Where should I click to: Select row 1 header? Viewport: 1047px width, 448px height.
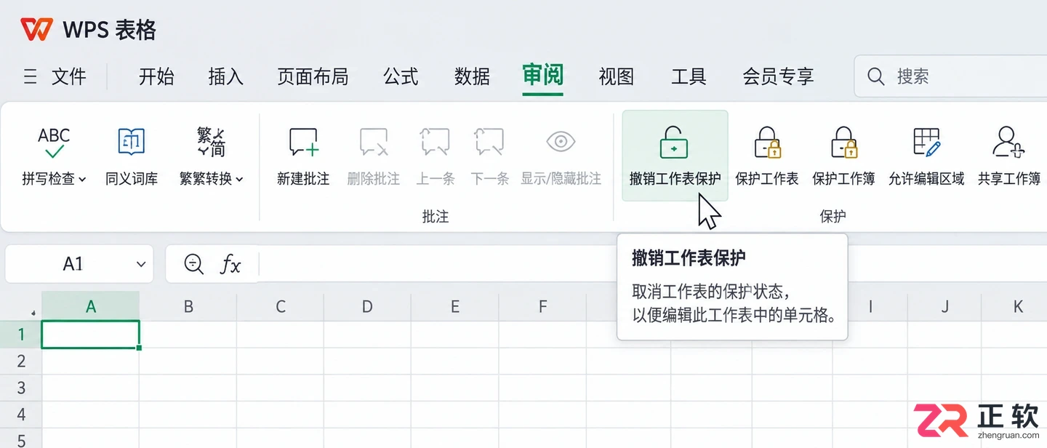click(x=21, y=335)
